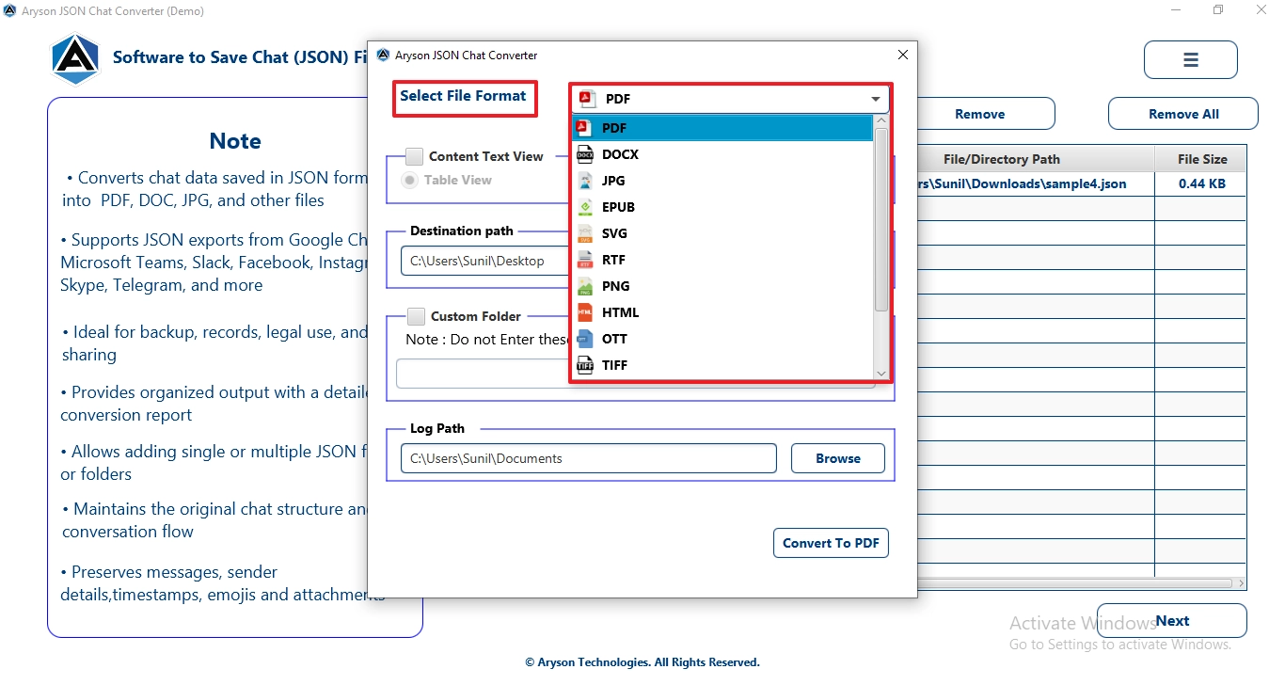1285x685 pixels.
Task: Click the Remove All button
Action: pyautogui.click(x=1183, y=114)
